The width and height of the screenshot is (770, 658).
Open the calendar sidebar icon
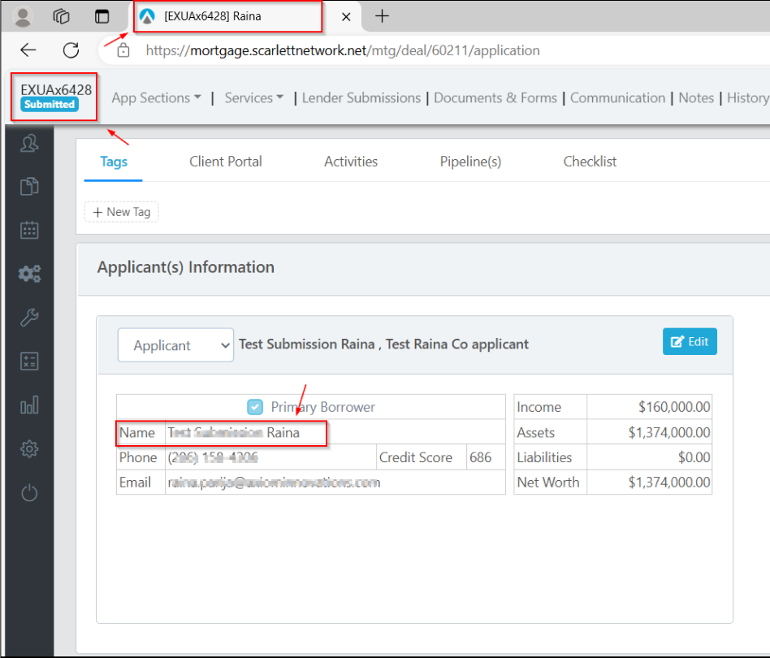click(x=29, y=230)
